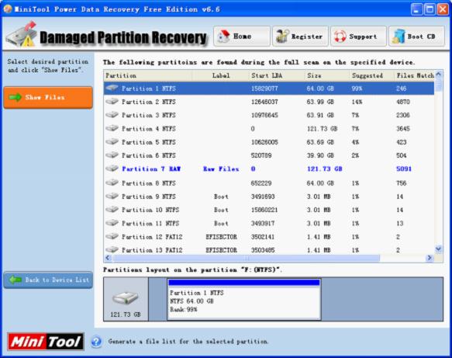Viewport: 452px width, 358px height.
Task: Select the Partition 9 NTFS row text
Action: (148, 196)
